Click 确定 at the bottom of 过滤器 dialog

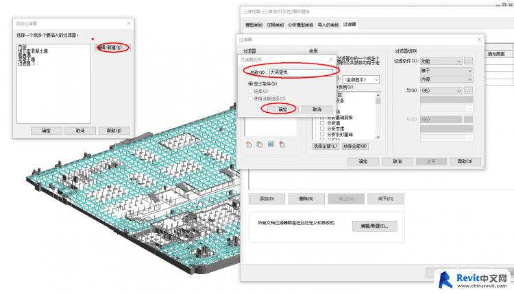click(363, 161)
